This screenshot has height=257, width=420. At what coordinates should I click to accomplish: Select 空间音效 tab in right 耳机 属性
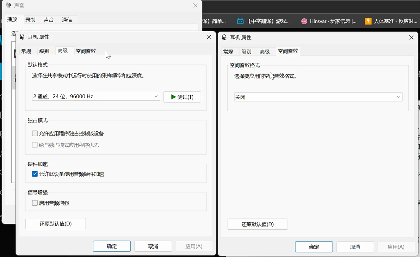coord(288,51)
